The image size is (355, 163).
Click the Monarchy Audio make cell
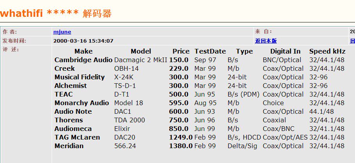(81, 103)
